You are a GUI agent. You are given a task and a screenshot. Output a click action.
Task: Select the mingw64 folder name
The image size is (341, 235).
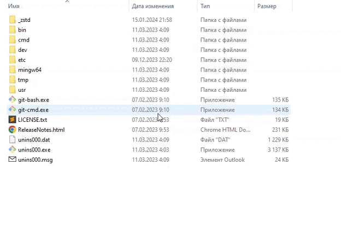30,70
